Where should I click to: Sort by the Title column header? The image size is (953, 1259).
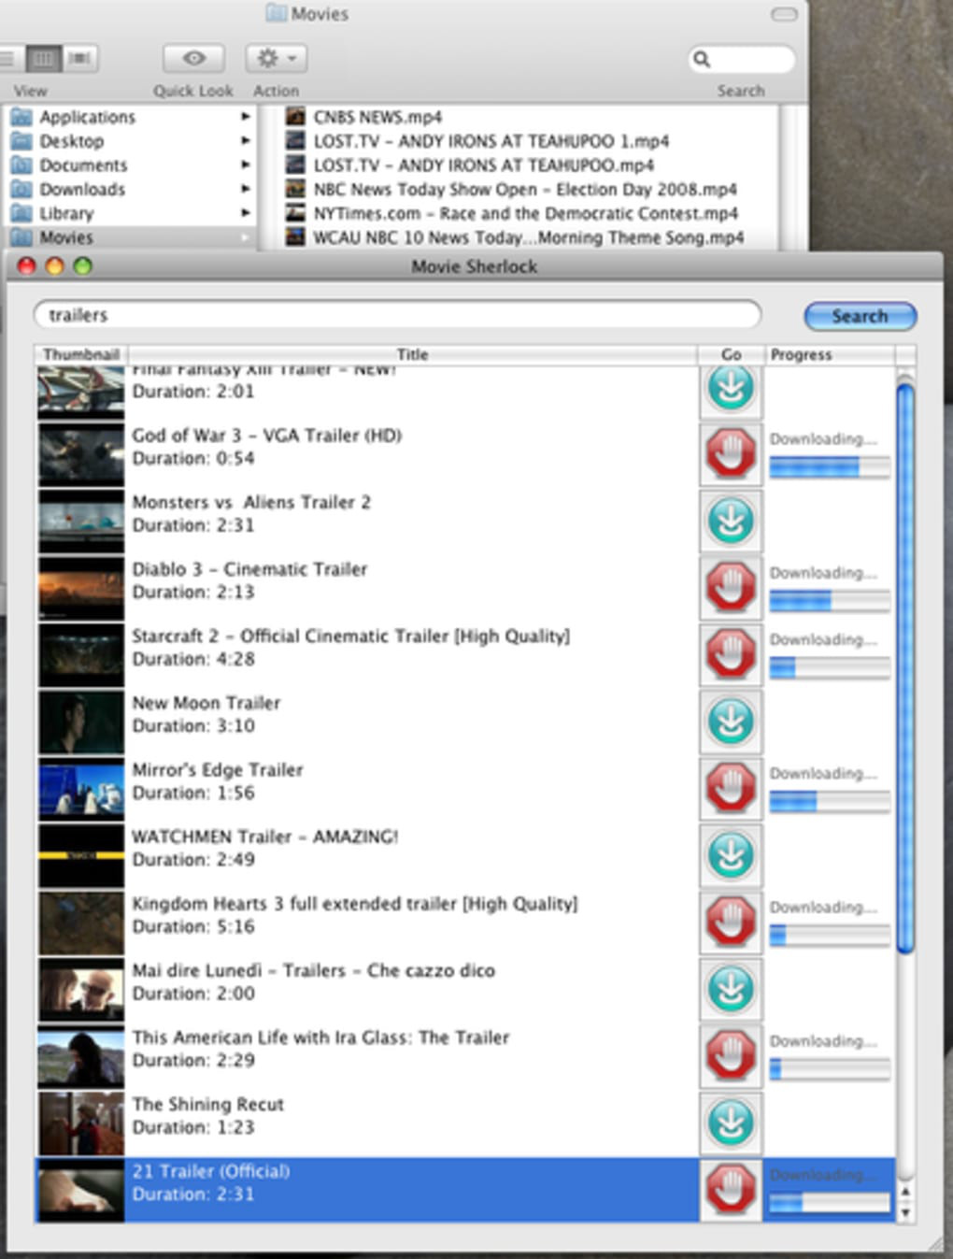(412, 355)
